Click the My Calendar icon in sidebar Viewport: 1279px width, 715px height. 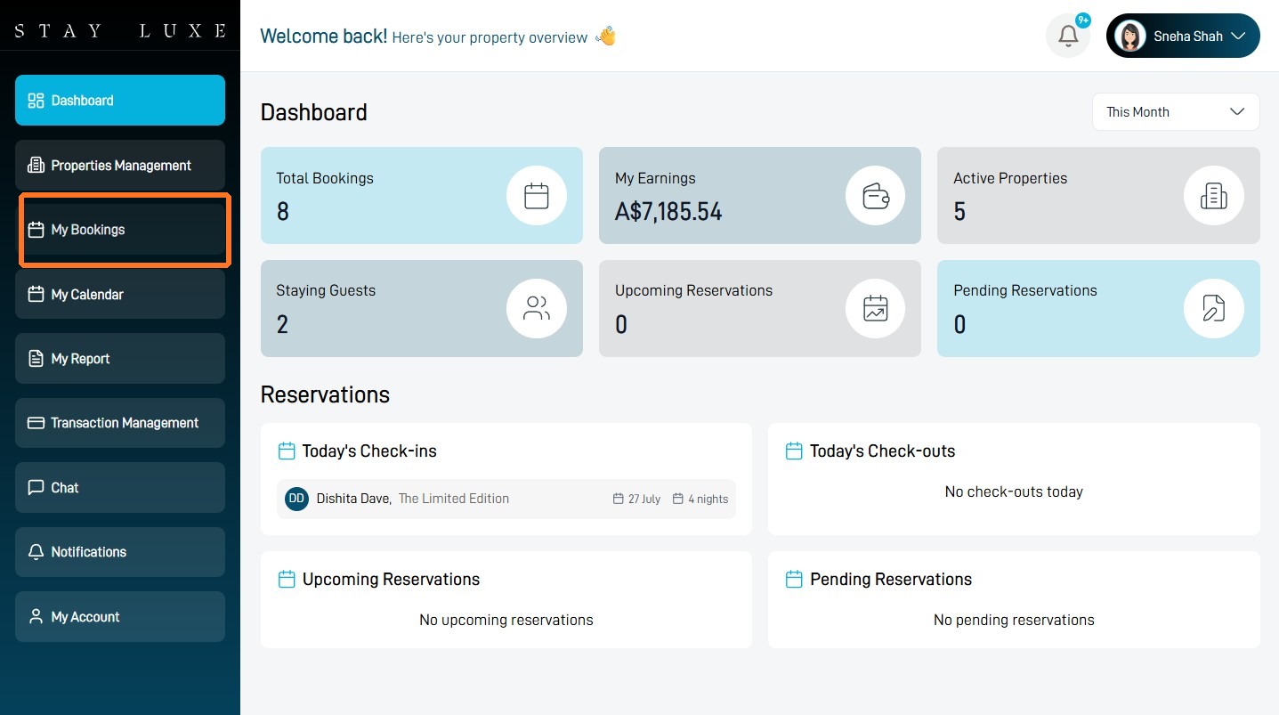pyautogui.click(x=36, y=294)
